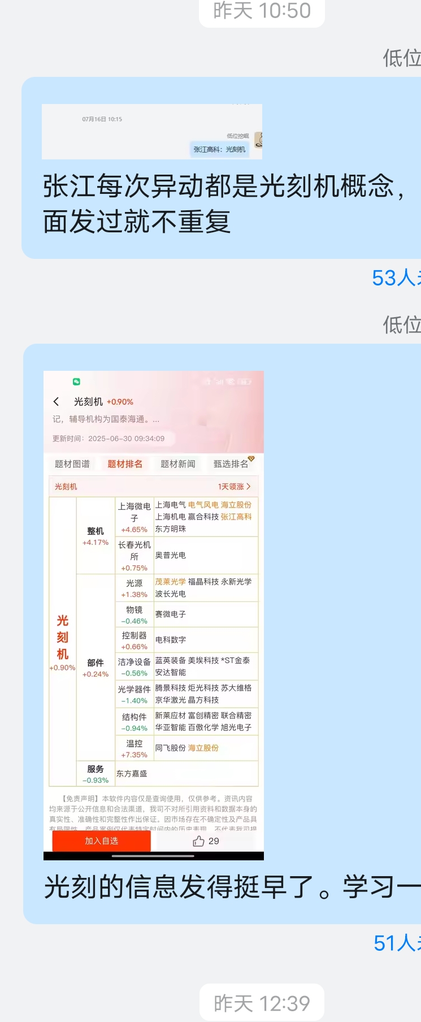Click stock name 同飞股份
This screenshot has height=1022, width=421.
pyautogui.click(x=171, y=748)
